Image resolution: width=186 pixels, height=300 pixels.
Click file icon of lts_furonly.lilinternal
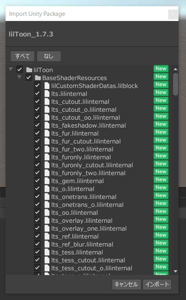pos(47,157)
